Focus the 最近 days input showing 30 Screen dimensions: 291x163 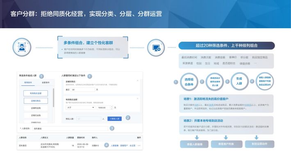pos(82,89)
